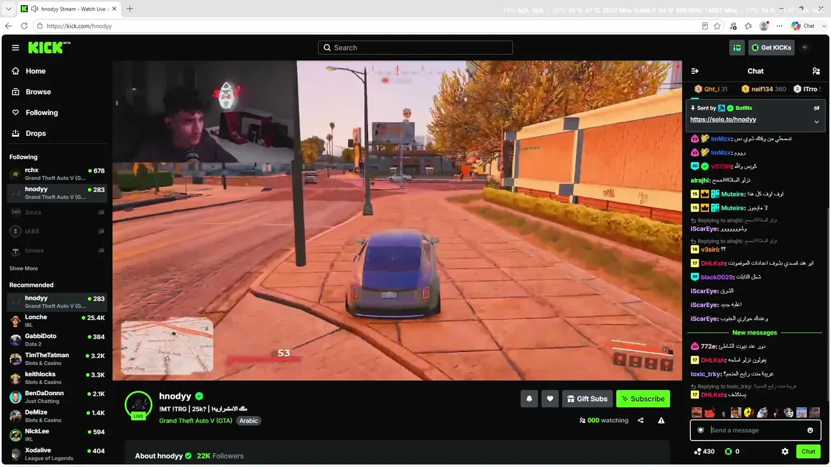Collapse the chat panel with the arrow icon
This screenshot has height=467, width=831.
695,71
